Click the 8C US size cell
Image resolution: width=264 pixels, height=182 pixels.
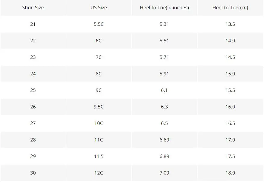[x=99, y=74]
